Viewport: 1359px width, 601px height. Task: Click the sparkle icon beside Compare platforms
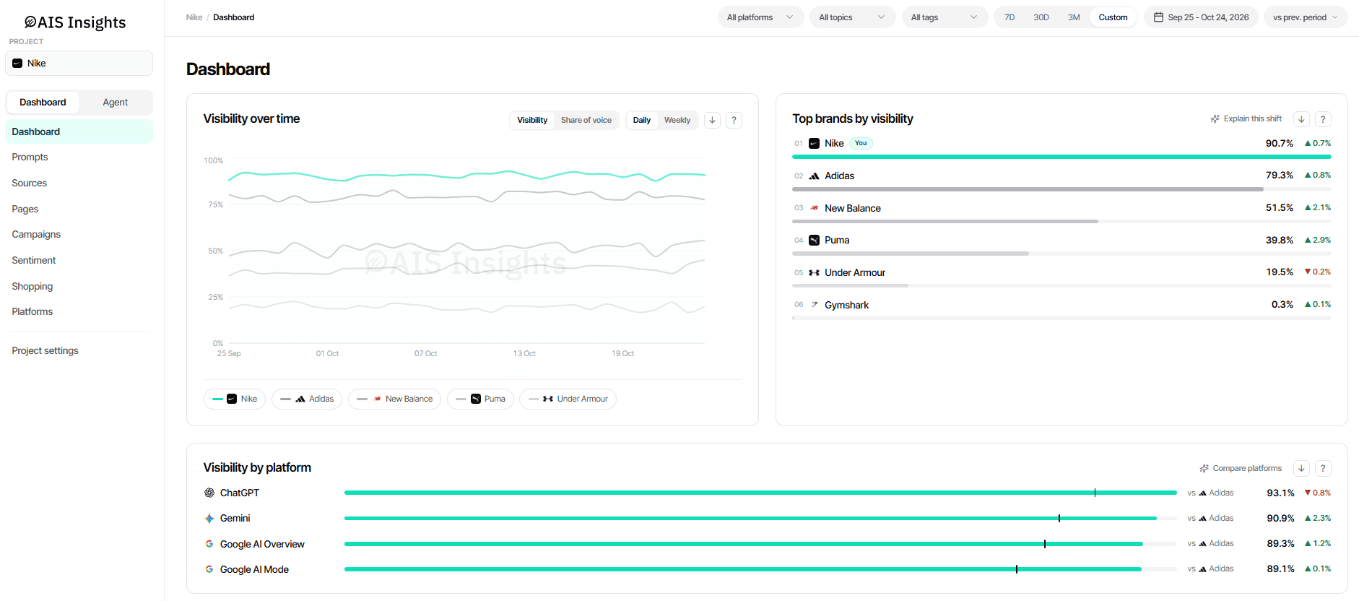1204,468
